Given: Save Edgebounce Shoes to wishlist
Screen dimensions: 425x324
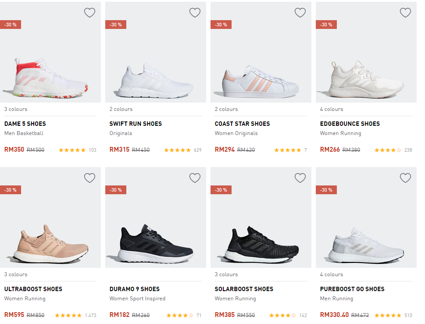Looking at the screenshot, I should (x=405, y=13).
